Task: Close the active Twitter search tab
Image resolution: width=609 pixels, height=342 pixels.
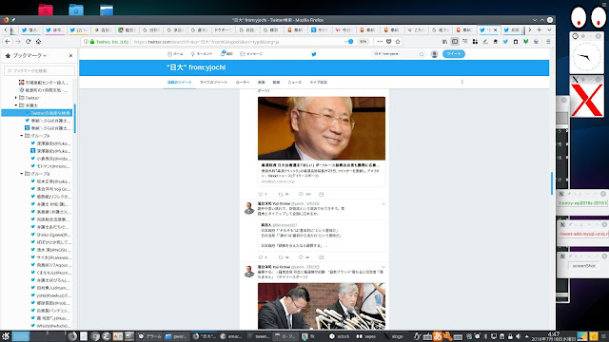Action: [x=495, y=29]
